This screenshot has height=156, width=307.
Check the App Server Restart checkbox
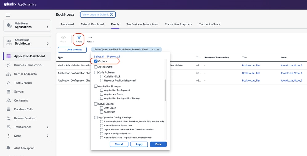tap(102, 94)
